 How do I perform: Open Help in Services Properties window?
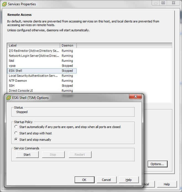[167, 184]
